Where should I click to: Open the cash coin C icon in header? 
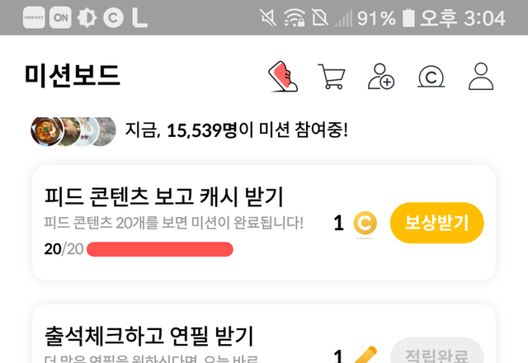[x=431, y=77]
